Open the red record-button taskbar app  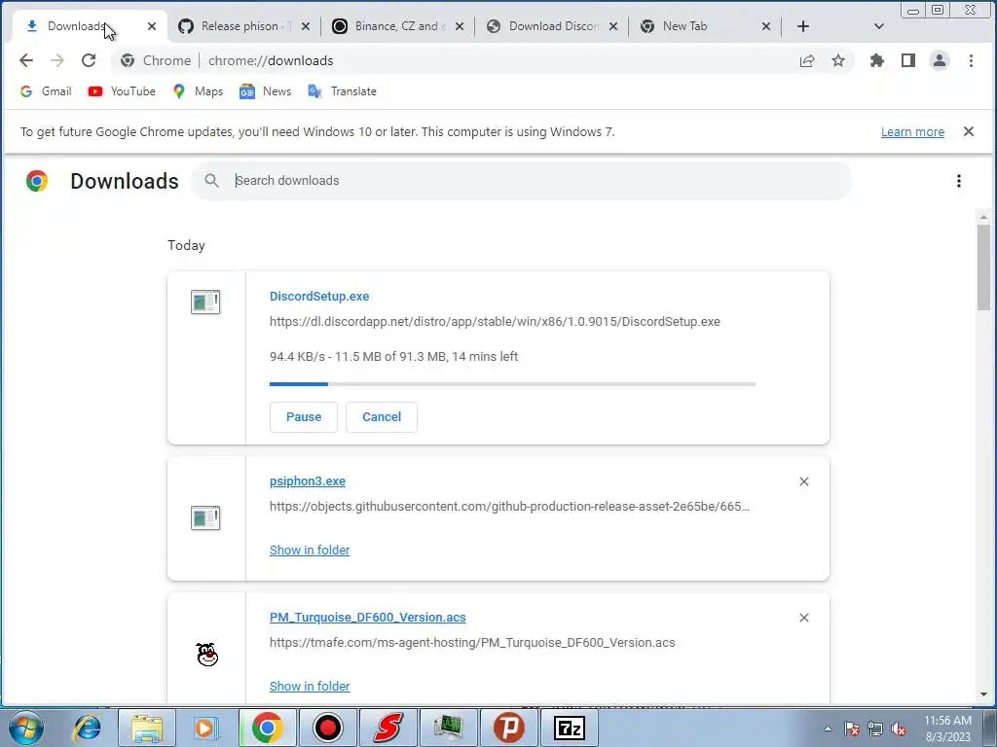click(x=328, y=728)
